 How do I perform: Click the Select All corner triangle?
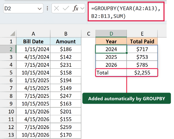tap(13, 33)
